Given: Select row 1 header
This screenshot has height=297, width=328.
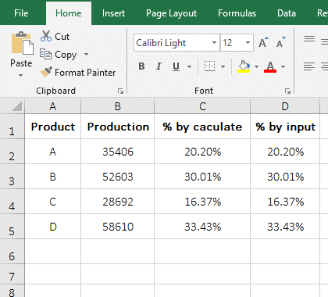Looking at the screenshot, I should tap(12, 127).
